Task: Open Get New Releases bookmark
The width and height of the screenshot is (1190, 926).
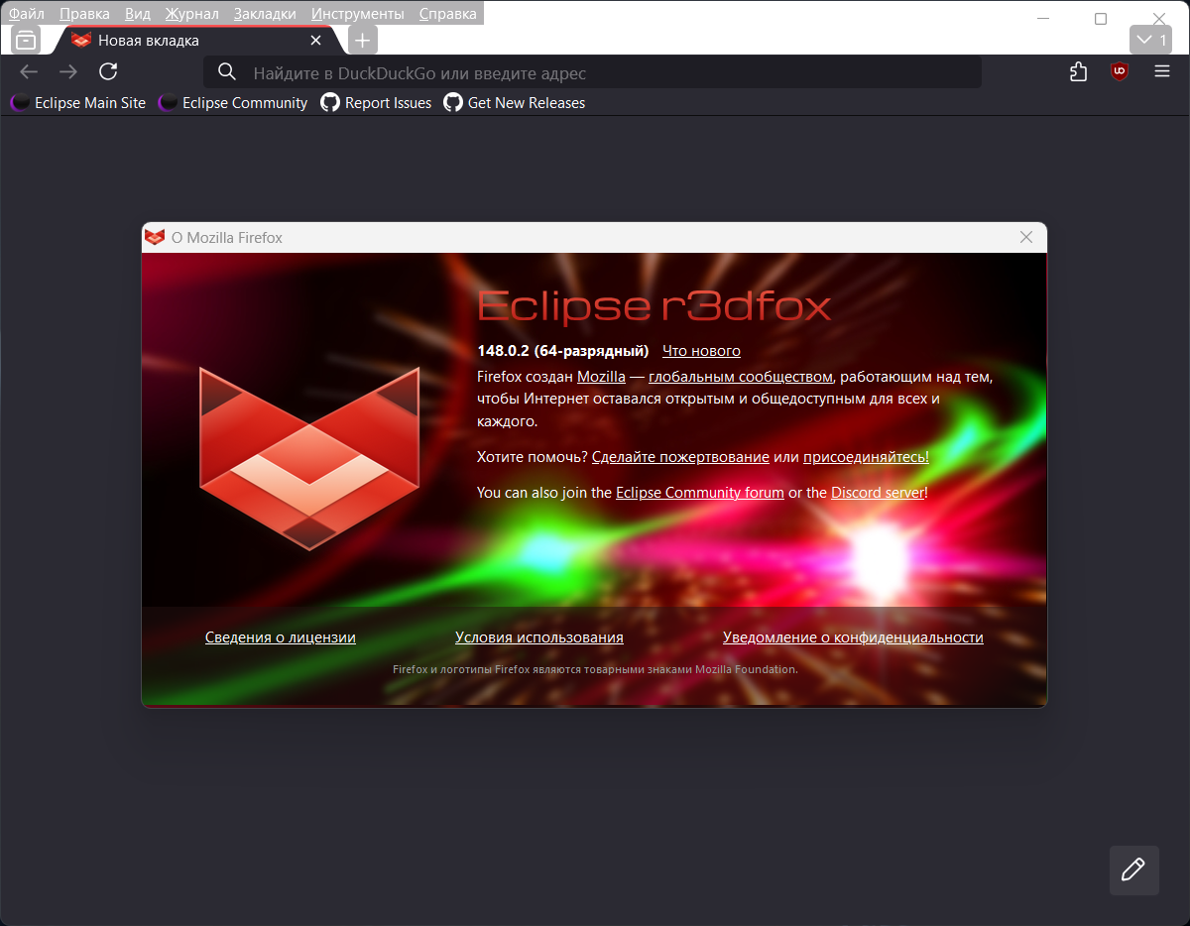Action: pyautogui.click(x=515, y=103)
